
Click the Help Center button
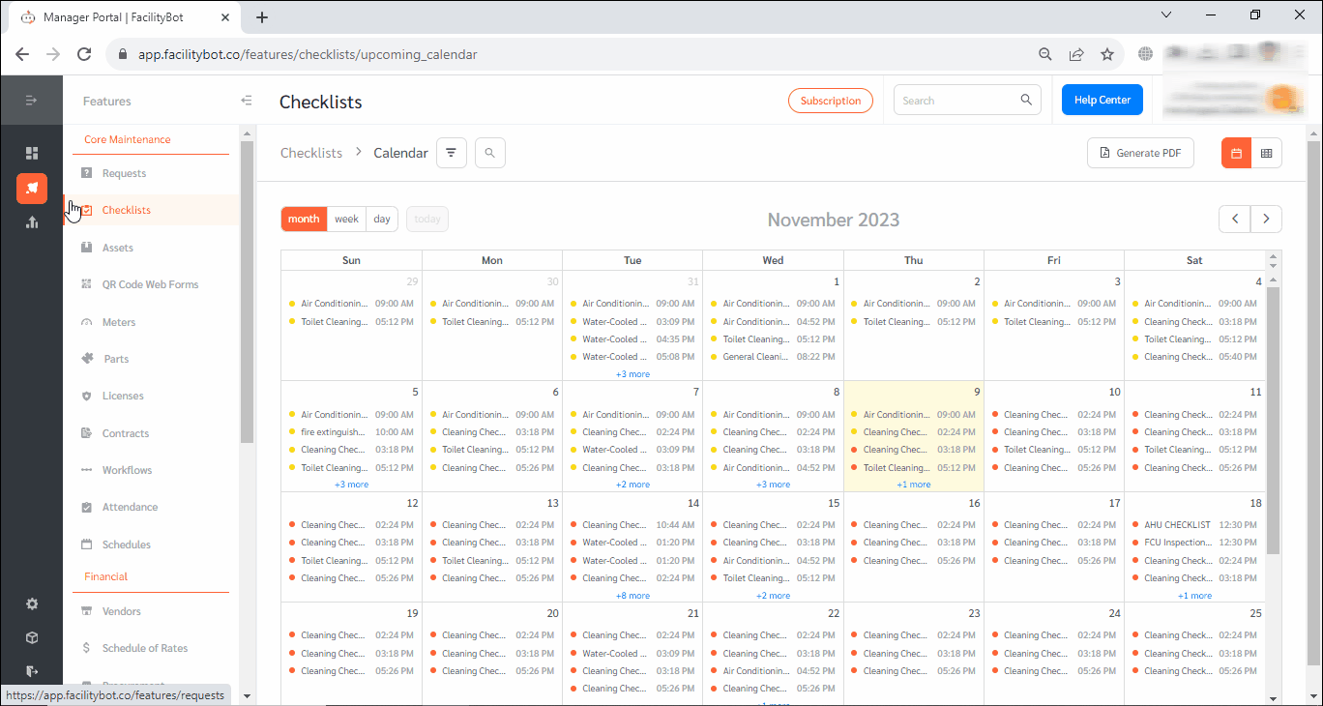coord(1102,100)
